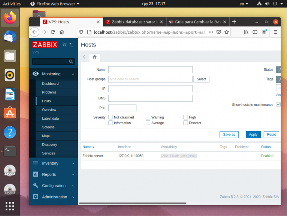The height and width of the screenshot is (216, 287).
Task: Check the Not classified severity box
Action: [x=111, y=117]
